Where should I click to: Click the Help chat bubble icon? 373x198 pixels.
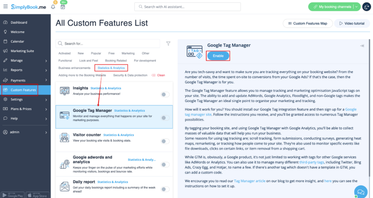click(x=5, y=118)
